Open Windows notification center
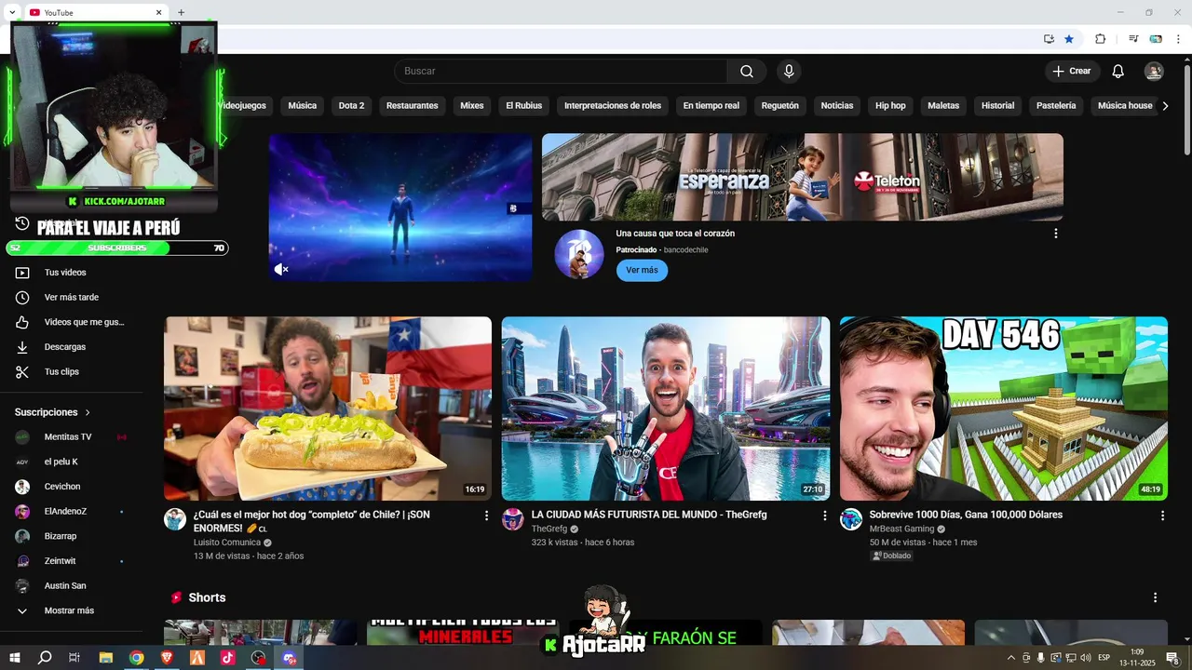The width and height of the screenshot is (1192, 670). coord(1172,658)
